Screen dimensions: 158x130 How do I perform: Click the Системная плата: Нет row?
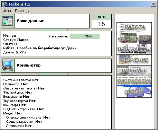(21, 80)
